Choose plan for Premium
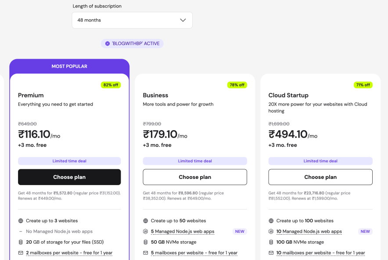 (x=69, y=177)
